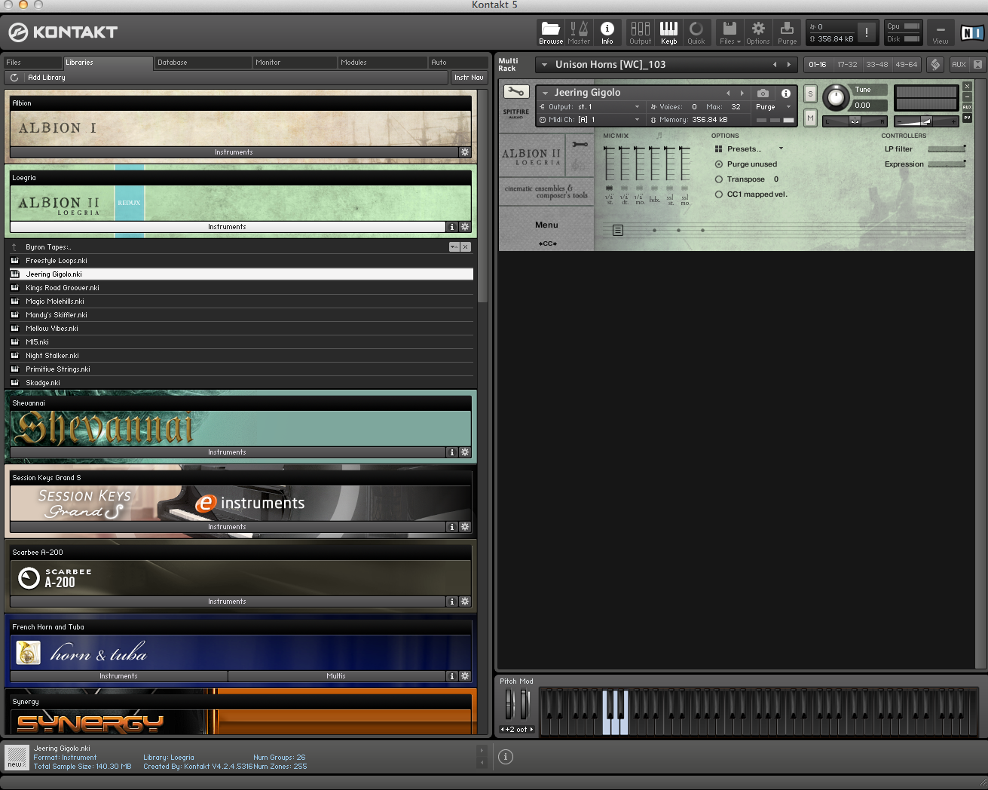
Task: Go up from Byron Tapes folder
Action: point(14,247)
